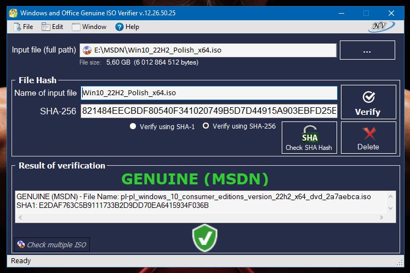Select Verify using SHA-256 option

pos(239,126)
